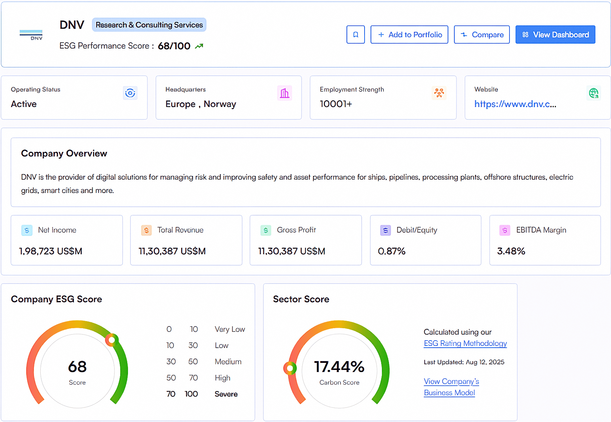611x422 pixels.
Task: Select the Research & Consulting Services tag
Action: click(x=149, y=25)
